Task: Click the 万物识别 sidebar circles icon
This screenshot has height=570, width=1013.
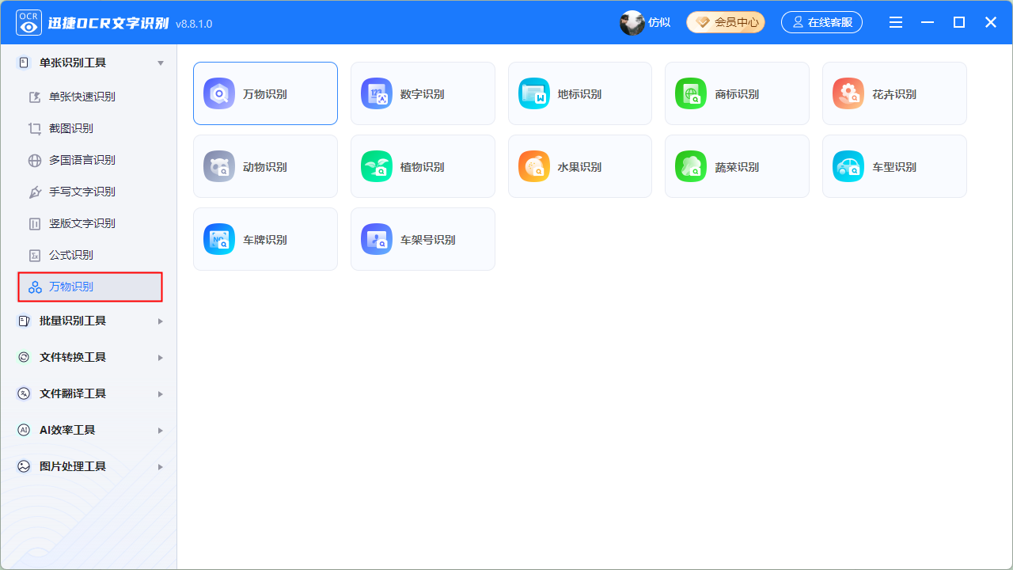Action: pyautogui.click(x=35, y=287)
